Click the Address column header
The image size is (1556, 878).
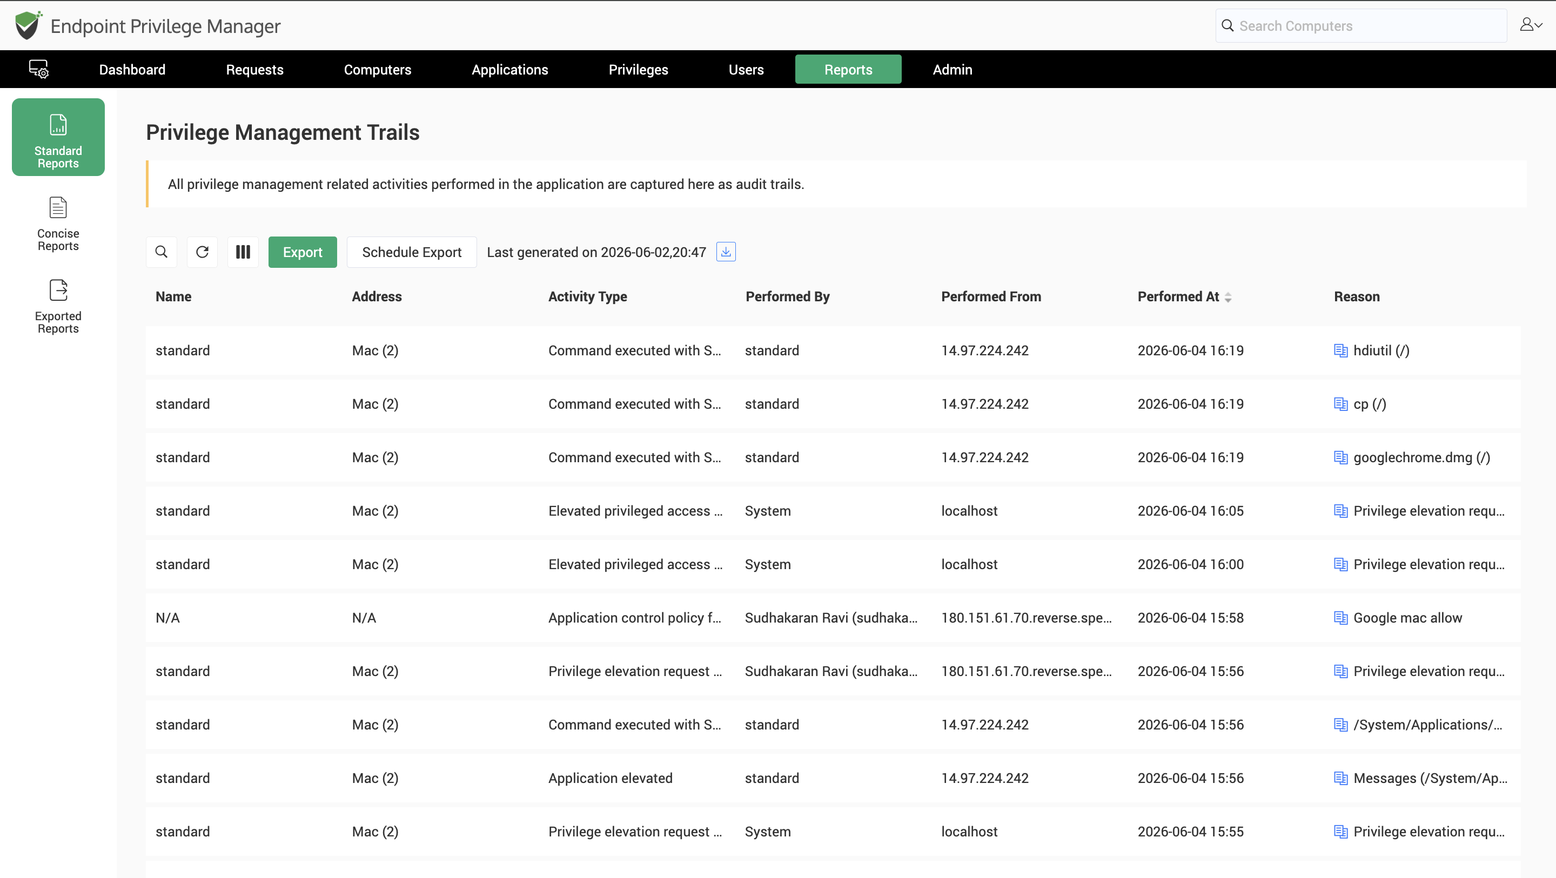(377, 296)
